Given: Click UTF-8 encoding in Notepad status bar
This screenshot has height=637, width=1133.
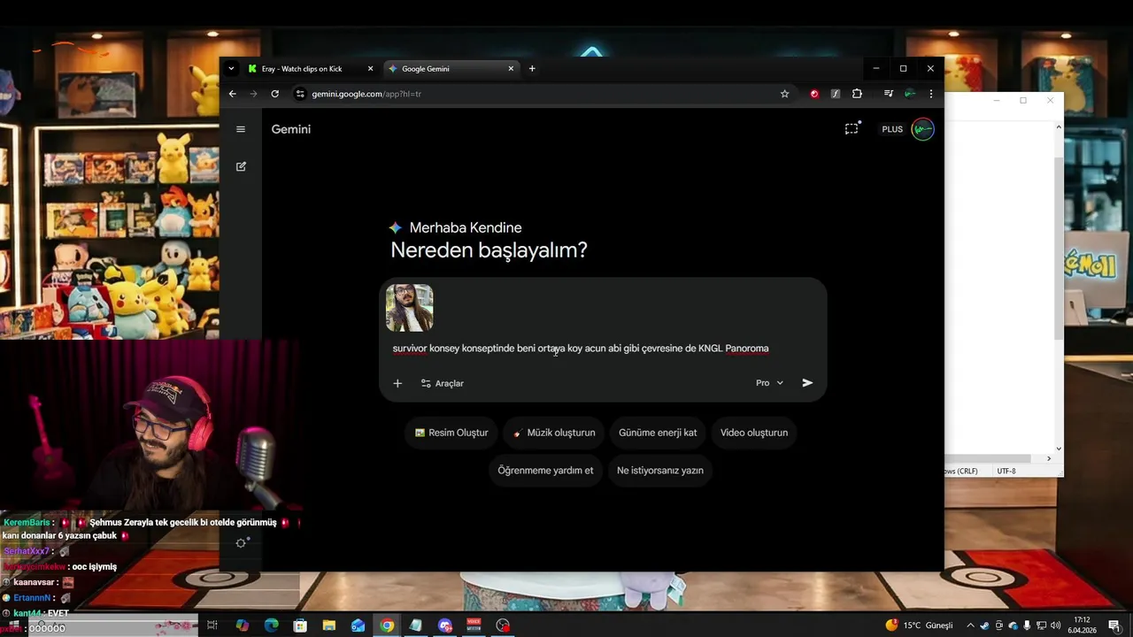Looking at the screenshot, I should coord(1006,471).
